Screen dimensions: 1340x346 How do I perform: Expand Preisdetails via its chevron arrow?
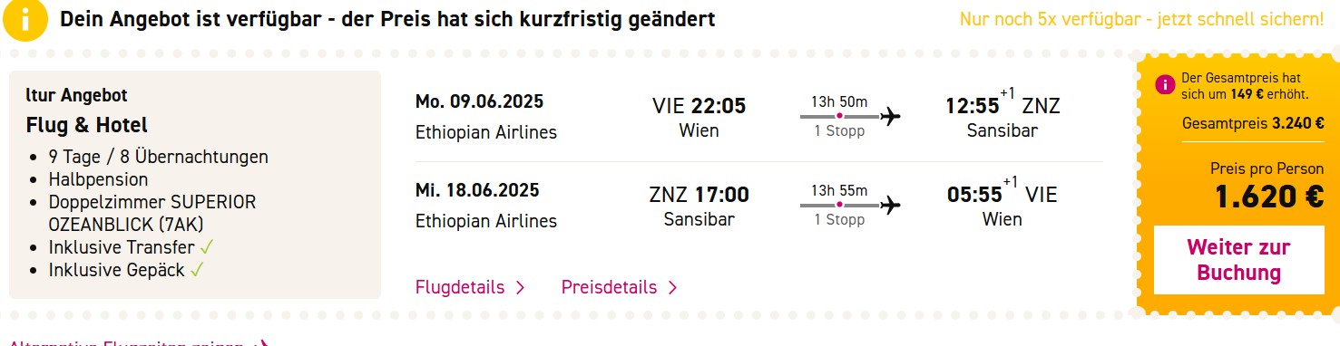pyautogui.click(x=672, y=288)
